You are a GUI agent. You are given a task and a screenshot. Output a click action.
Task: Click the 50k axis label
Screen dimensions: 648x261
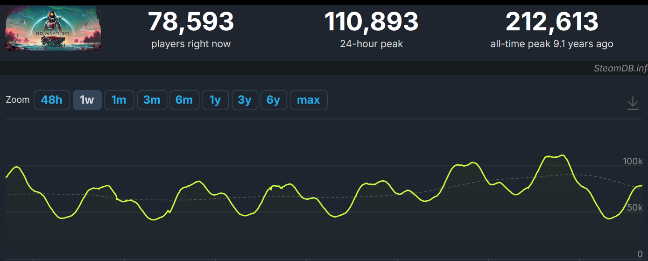pyautogui.click(x=635, y=207)
